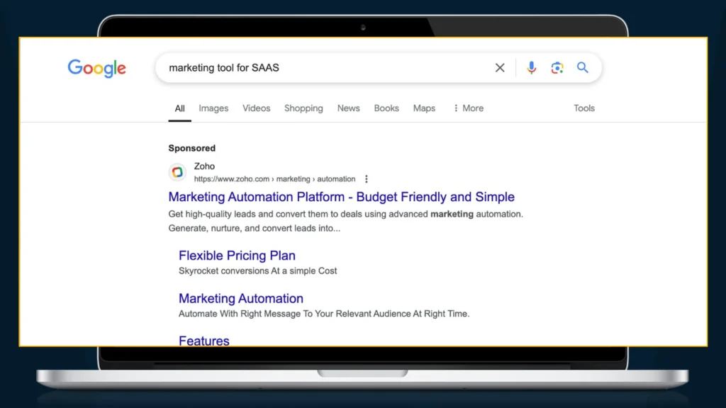The height and width of the screenshot is (408, 726).
Task: Open the News tab
Action: tap(348, 108)
